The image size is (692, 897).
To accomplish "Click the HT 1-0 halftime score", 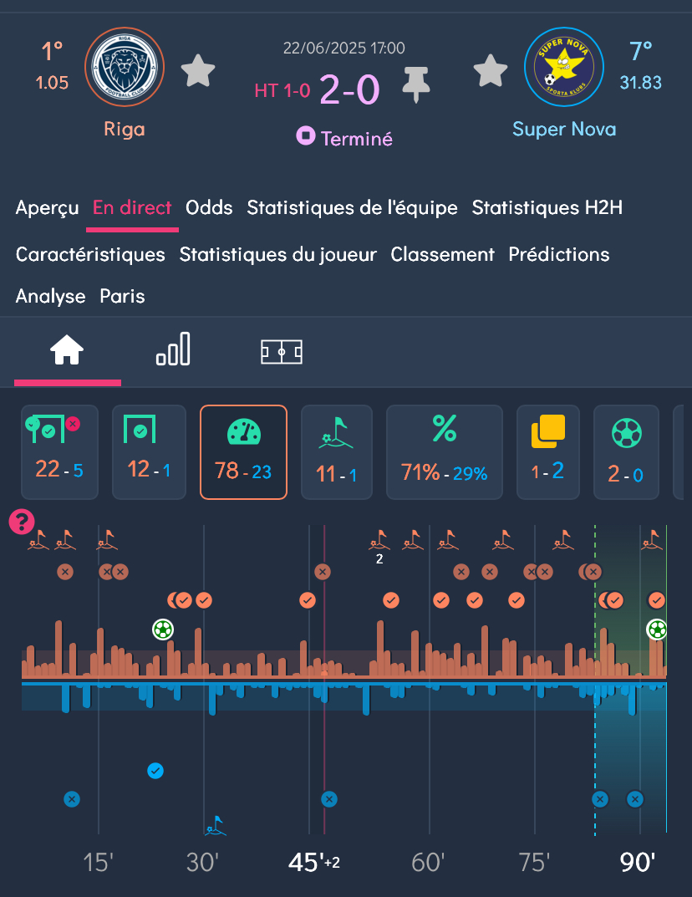I will click(282, 91).
